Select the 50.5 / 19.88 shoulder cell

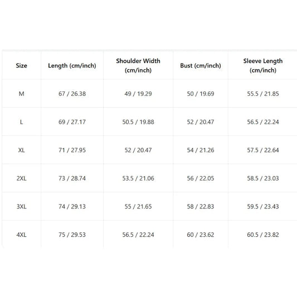coord(138,122)
